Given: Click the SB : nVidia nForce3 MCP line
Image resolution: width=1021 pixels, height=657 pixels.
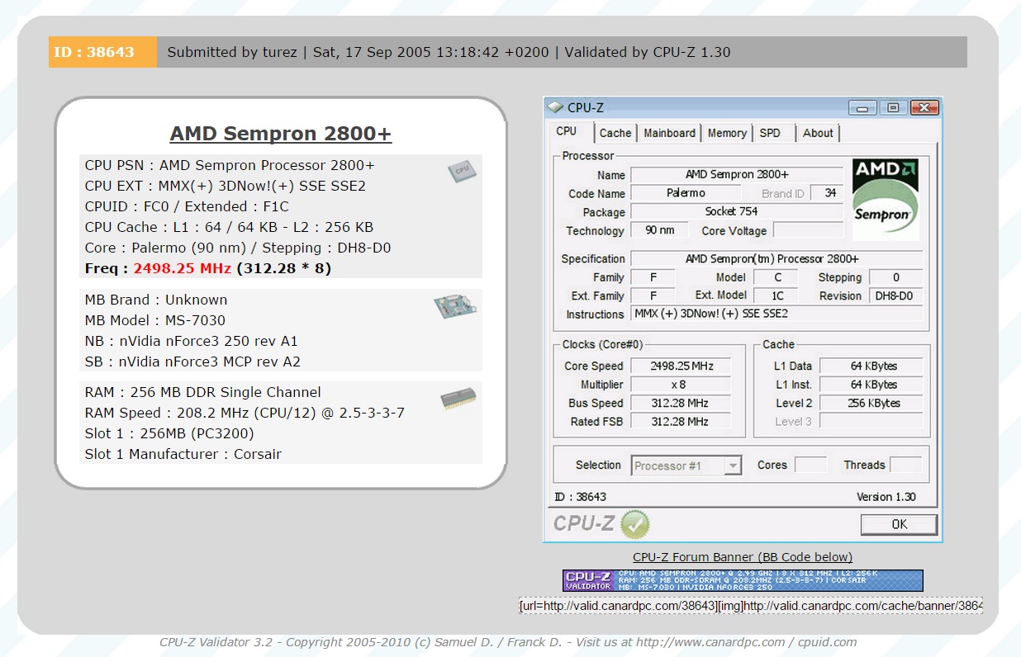Looking at the screenshot, I should coord(192,362).
